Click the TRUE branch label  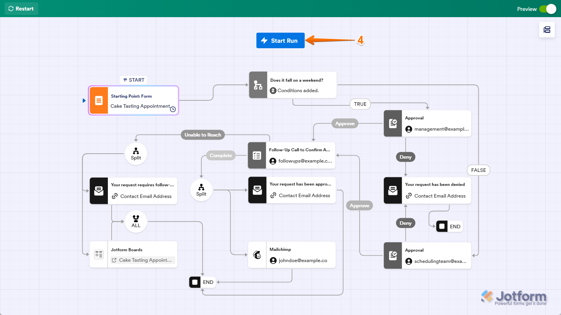360,104
